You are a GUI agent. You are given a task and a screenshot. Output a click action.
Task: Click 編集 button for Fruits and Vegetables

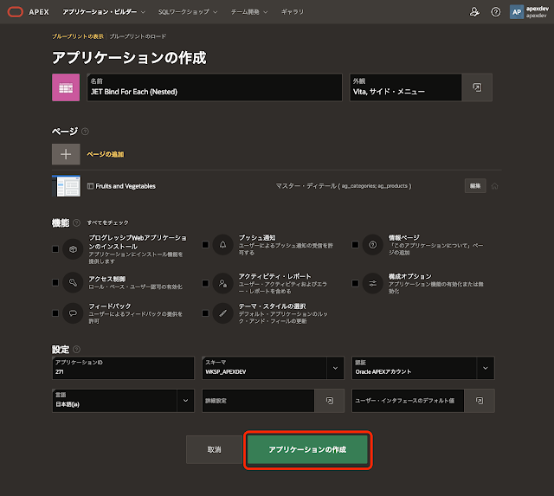pos(475,186)
